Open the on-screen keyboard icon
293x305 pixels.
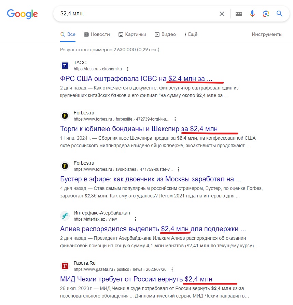pos(239,14)
